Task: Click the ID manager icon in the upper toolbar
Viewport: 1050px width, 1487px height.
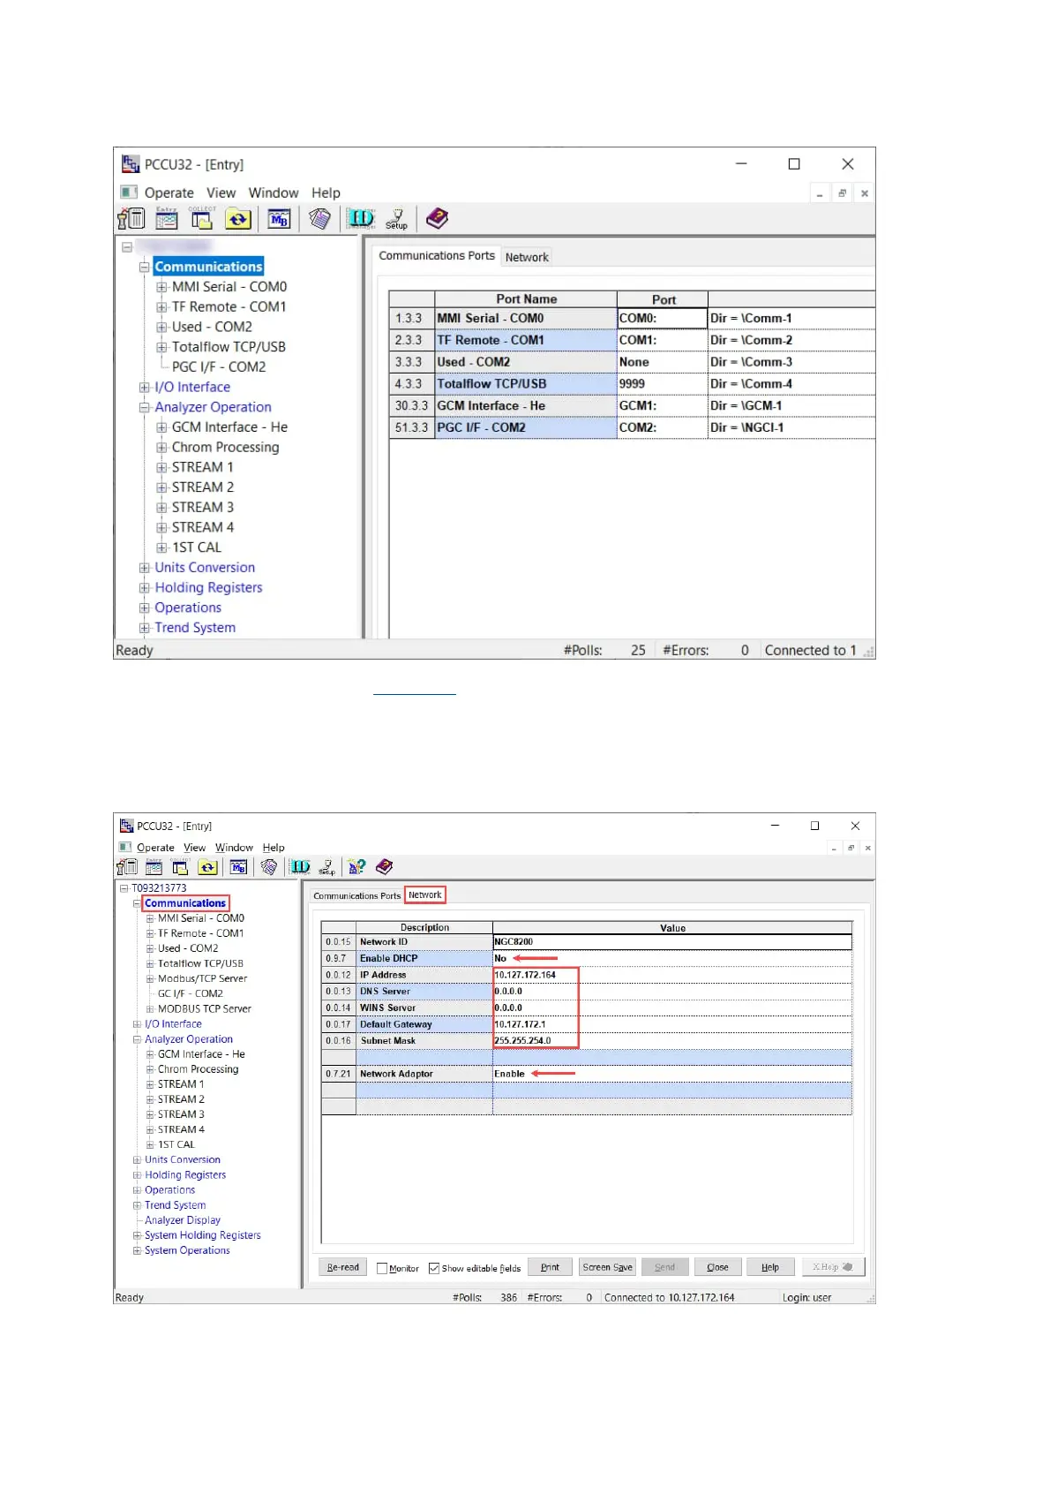Action: [360, 218]
